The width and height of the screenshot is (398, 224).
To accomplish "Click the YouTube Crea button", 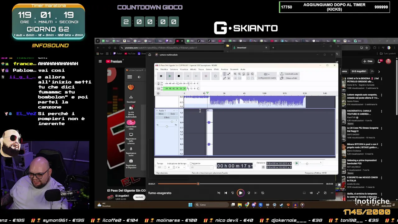I will [368, 61].
